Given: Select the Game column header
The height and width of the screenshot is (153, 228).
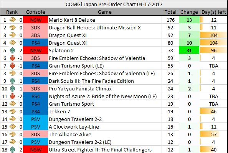Looking at the screenshot, I should (105, 12).
